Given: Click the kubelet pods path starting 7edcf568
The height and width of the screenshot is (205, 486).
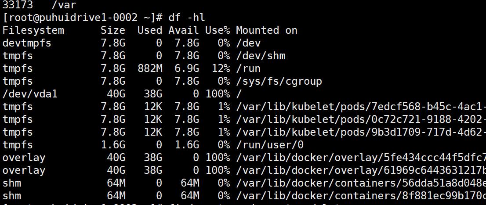Looking at the screenshot, I should coord(361,107).
